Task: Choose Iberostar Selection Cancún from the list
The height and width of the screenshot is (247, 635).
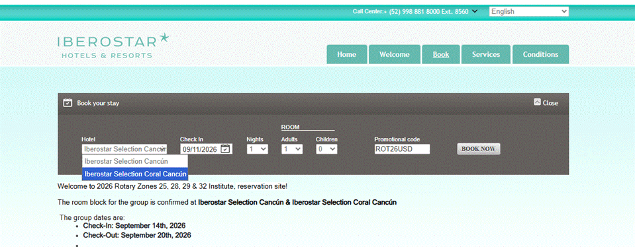Action: coord(135,161)
